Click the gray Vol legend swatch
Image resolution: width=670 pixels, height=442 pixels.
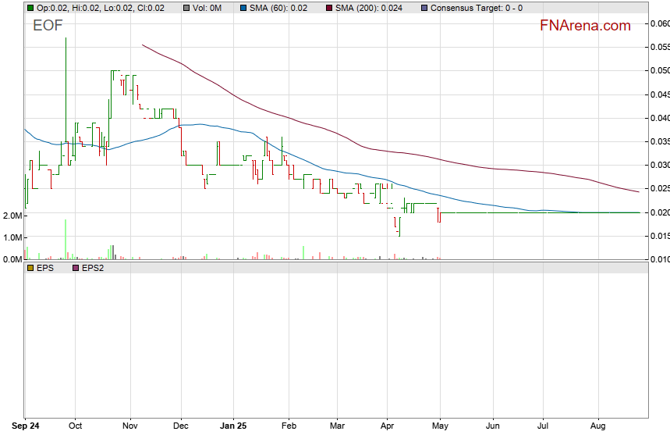coord(187,8)
